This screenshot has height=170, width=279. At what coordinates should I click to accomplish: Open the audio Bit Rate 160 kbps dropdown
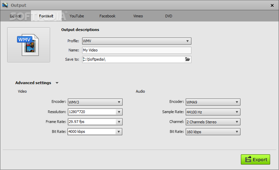[213, 132]
